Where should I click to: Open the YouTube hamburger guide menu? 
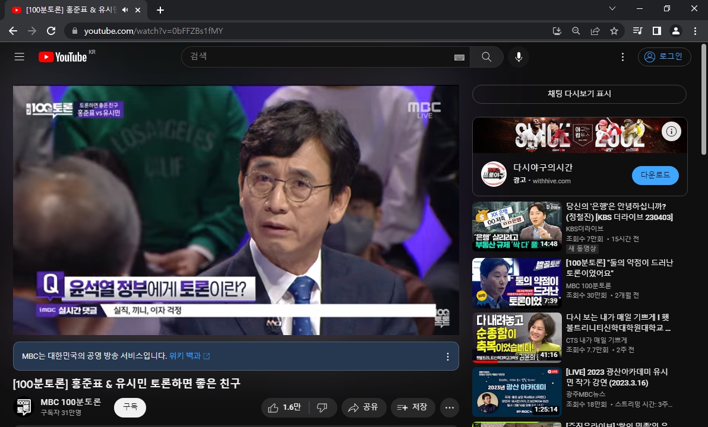[x=20, y=57]
